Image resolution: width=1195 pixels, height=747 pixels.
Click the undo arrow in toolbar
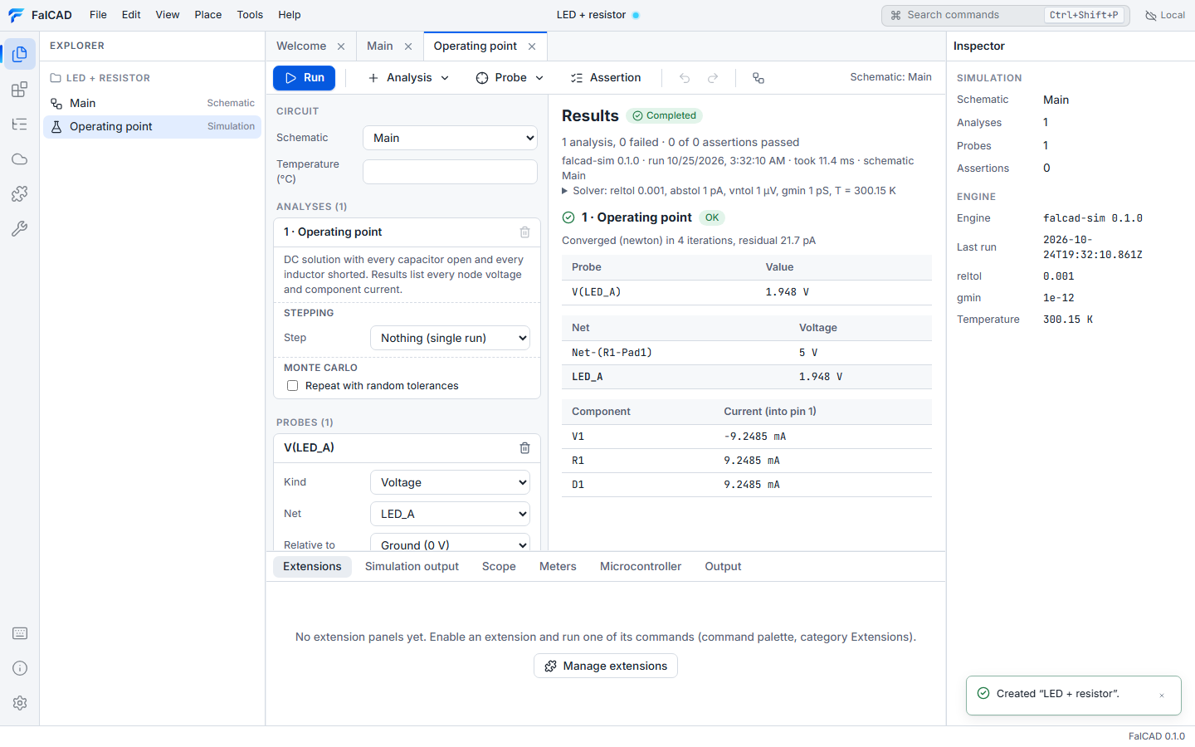685,78
